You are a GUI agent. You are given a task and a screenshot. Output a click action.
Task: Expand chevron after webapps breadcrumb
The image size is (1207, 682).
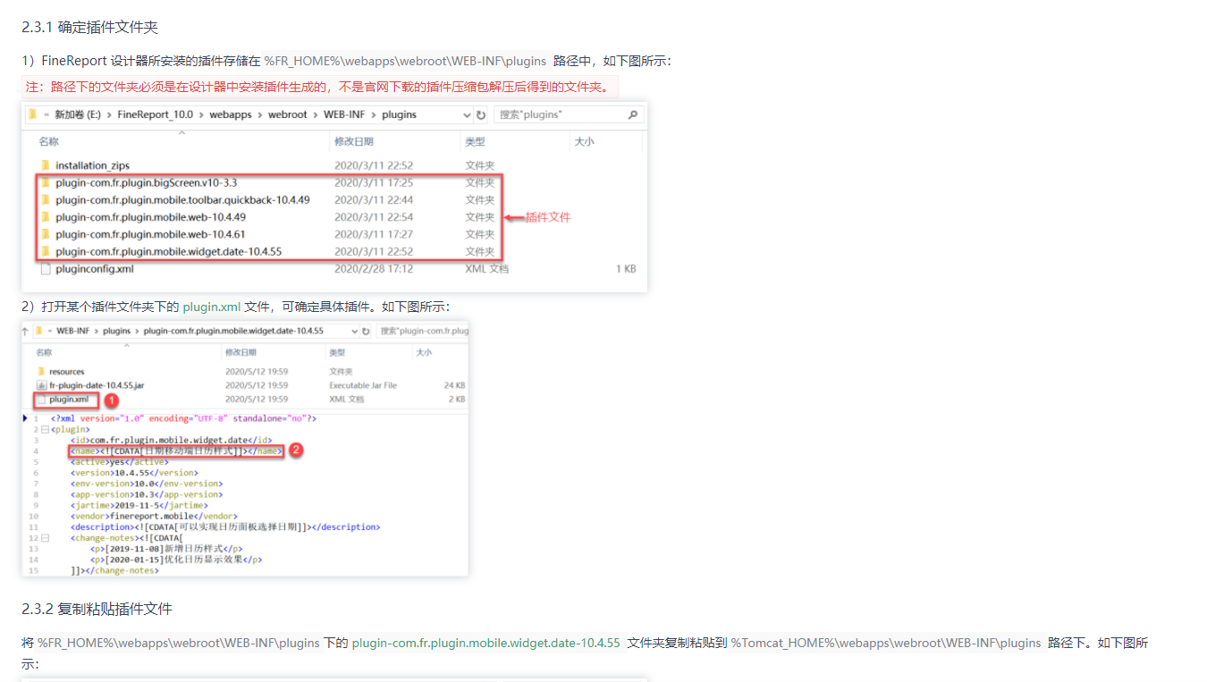(259, 114)
